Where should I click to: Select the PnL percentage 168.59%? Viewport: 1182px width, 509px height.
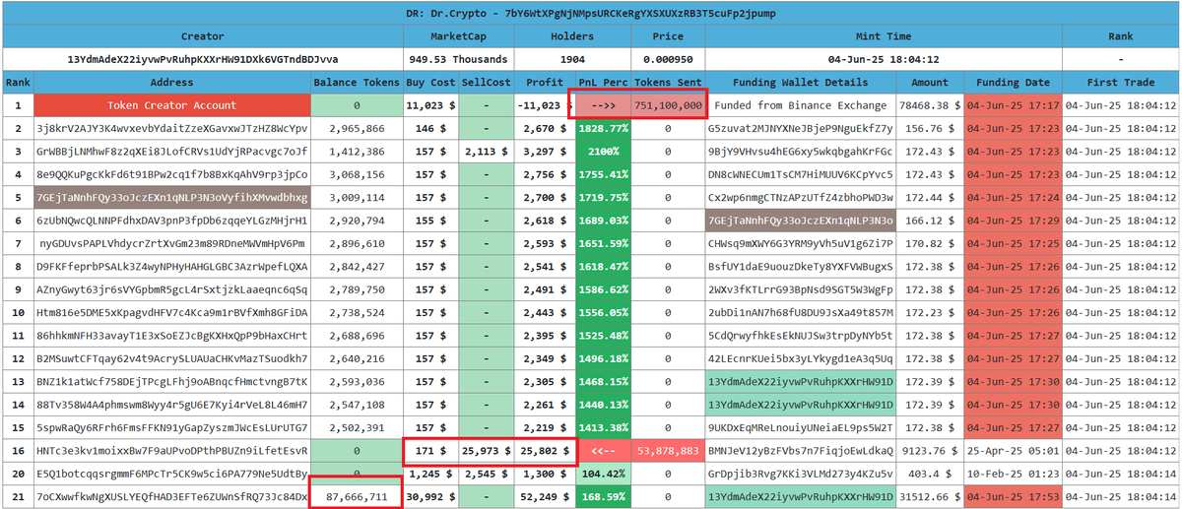[603, 497]
